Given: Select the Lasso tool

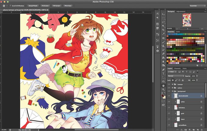Looking at the screenshot, I should click(x=163, y=22).
